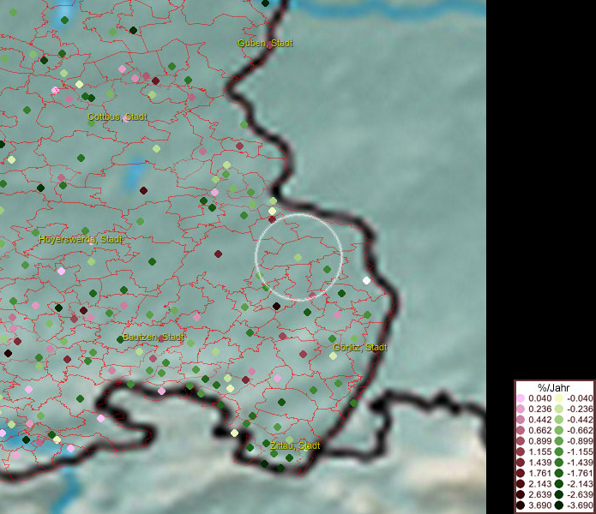Select the Guben, Stadt label
Screen dimensions: 596x514
[266, 43]
